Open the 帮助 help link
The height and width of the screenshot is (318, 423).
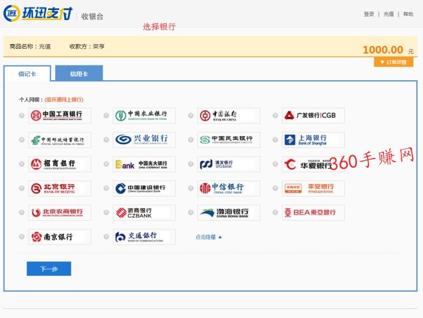(408, 14)
